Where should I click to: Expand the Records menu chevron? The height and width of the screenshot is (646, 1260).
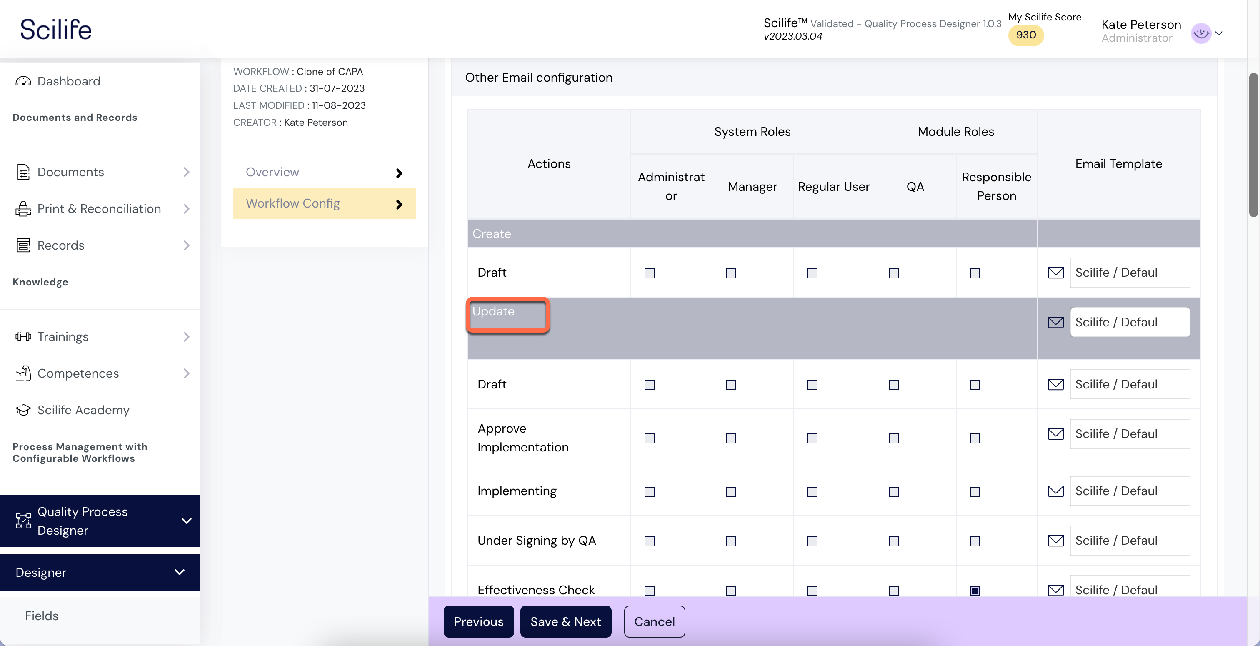[x=186, y=245]
